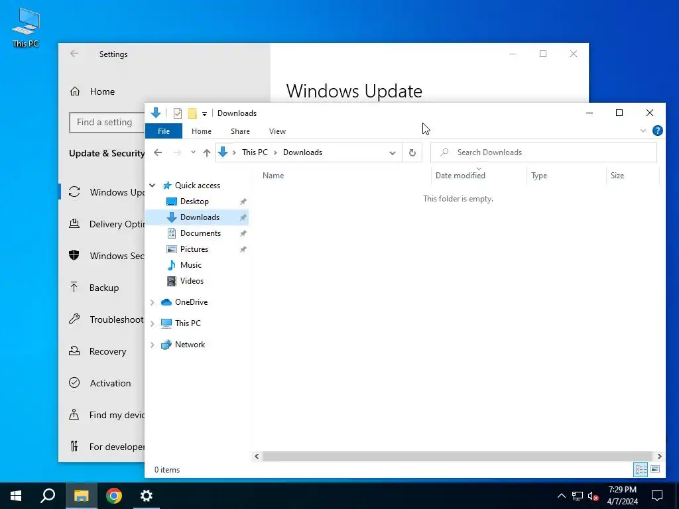Switch to large thumbnails view
The width and height of the screenshot is (679, 509).
(655, 470)
